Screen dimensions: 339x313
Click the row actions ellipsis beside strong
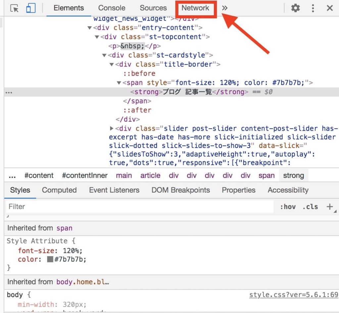pyautogui.click(x=9, y=93)
